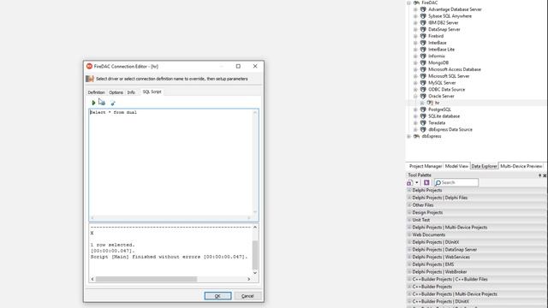
Task: Expand the hr connection node
Action: 422,103
